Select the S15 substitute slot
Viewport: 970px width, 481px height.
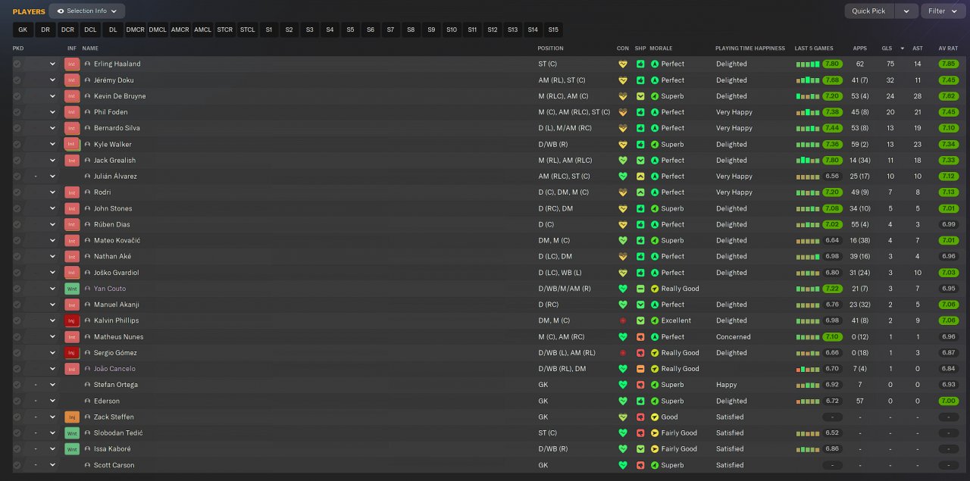(x=553, y=30)
